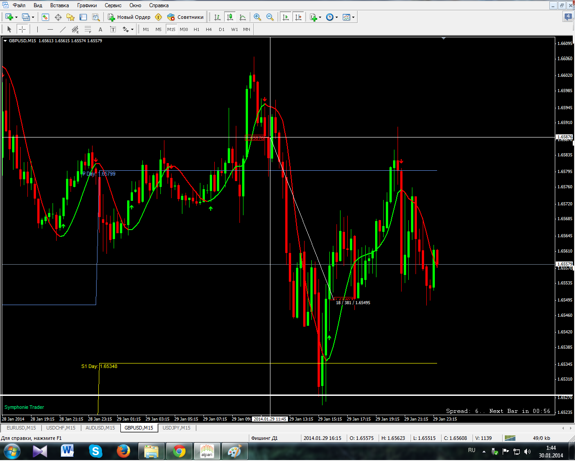
Task: Expand the Profiles dropdown arrow
Action: [x=33, y=18]
